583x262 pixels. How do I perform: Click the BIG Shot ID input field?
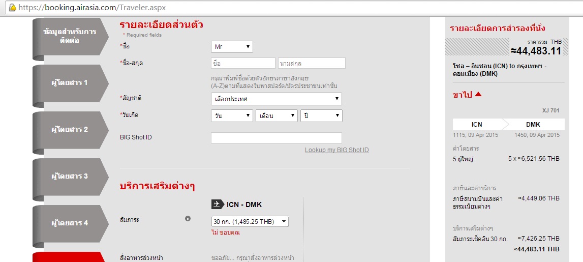click(x=277, y=138)
